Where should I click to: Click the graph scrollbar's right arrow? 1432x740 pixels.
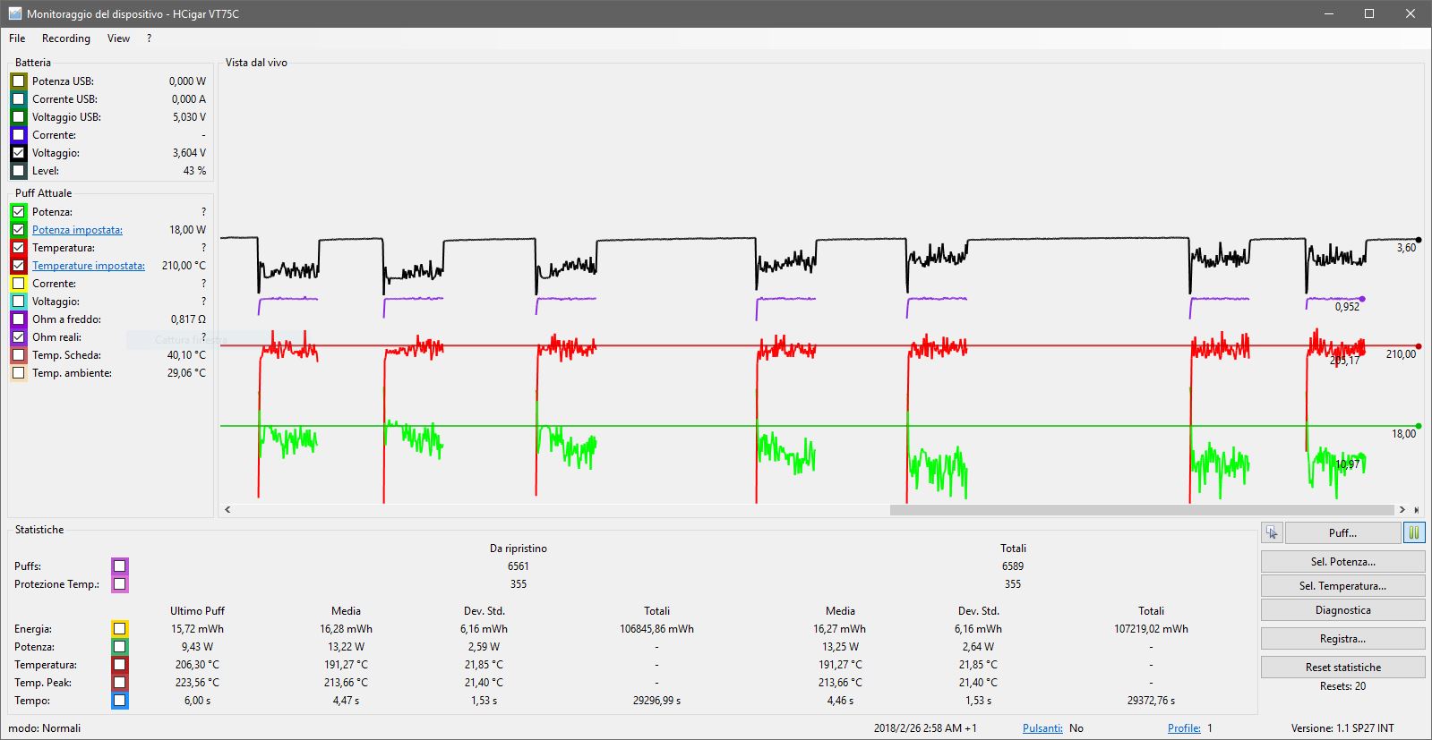click(x=1402, y=510)
